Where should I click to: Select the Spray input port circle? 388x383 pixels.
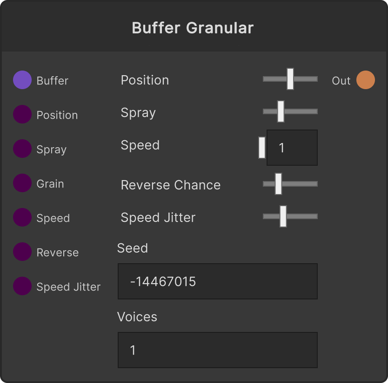coord(22,149)
